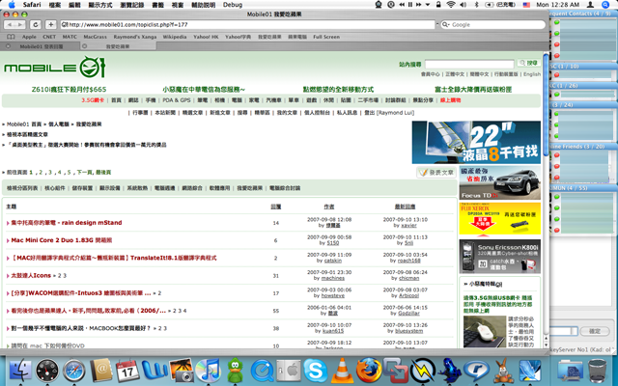Open the Debug menu

point(233,5)
